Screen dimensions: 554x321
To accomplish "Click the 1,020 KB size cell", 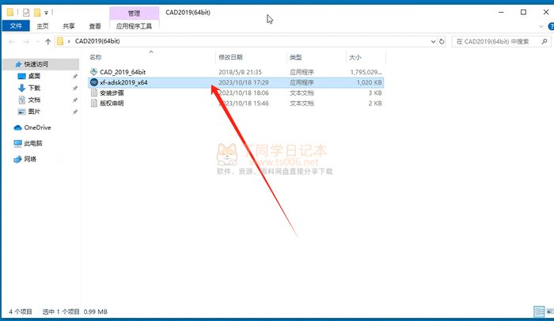I will [370, 82].
